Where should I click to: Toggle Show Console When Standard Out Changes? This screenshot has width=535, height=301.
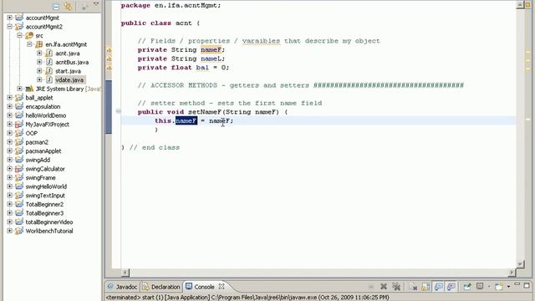tap(438, 287)
